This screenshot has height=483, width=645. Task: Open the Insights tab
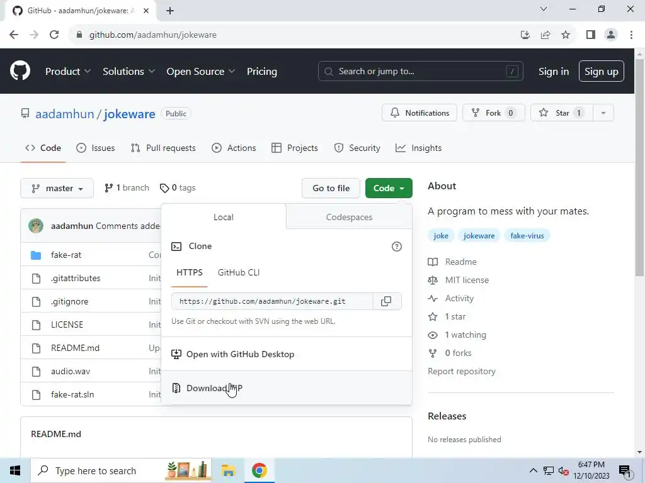click(x=418, y=148)
